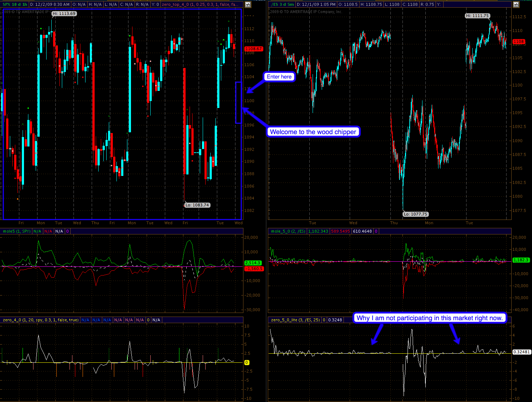Viewport: 532px width, 402px height.
Task: Select the zero_5_0_lite (3, /ES, 25) label
Action: (x=295, y=320)
